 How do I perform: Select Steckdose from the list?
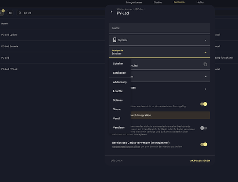tap(119, 73)
